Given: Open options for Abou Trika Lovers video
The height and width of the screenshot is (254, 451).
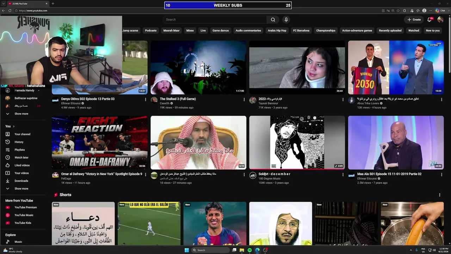Looking at the screenshot, I should pyautogui.click(x=441, y=99).
